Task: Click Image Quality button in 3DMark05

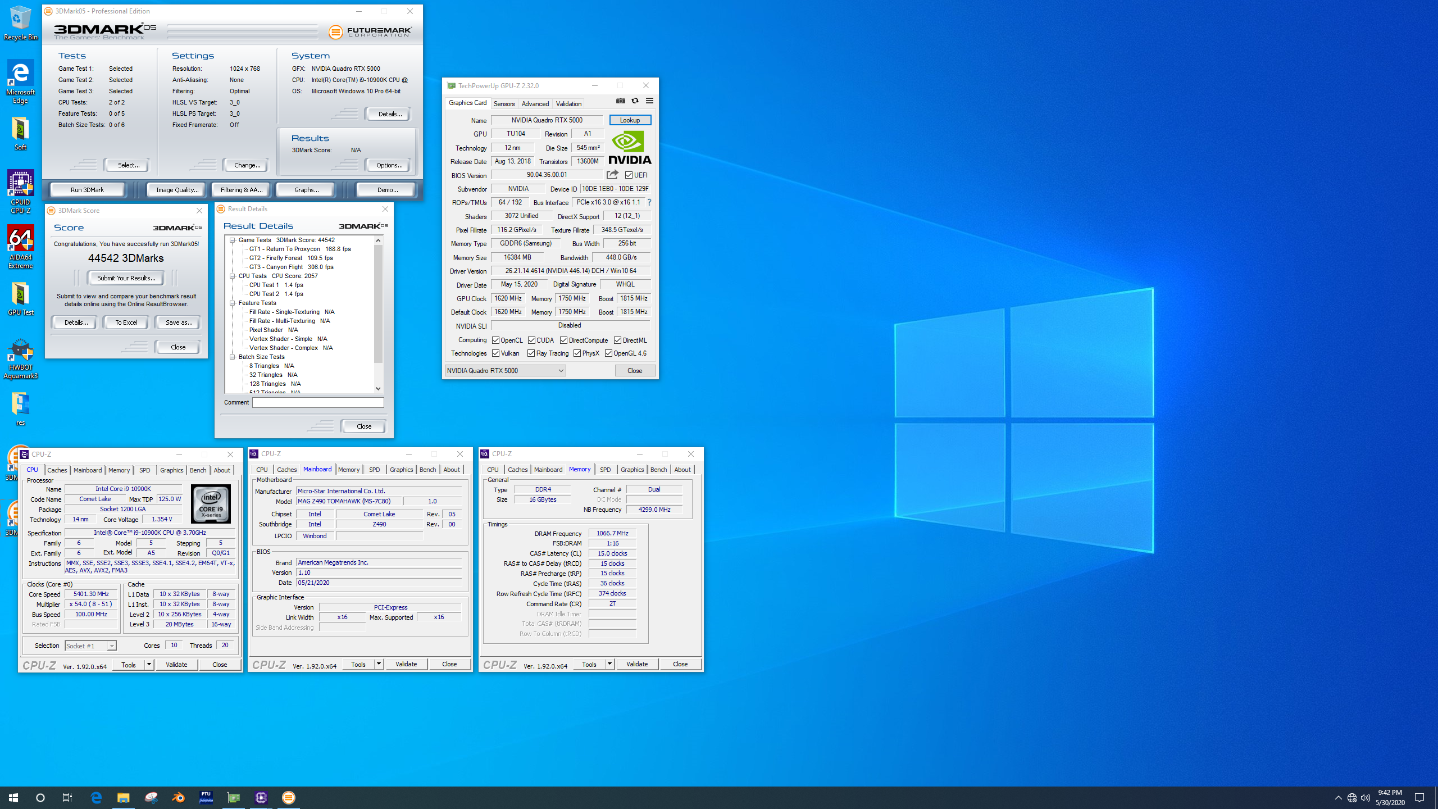Action: 177,190
